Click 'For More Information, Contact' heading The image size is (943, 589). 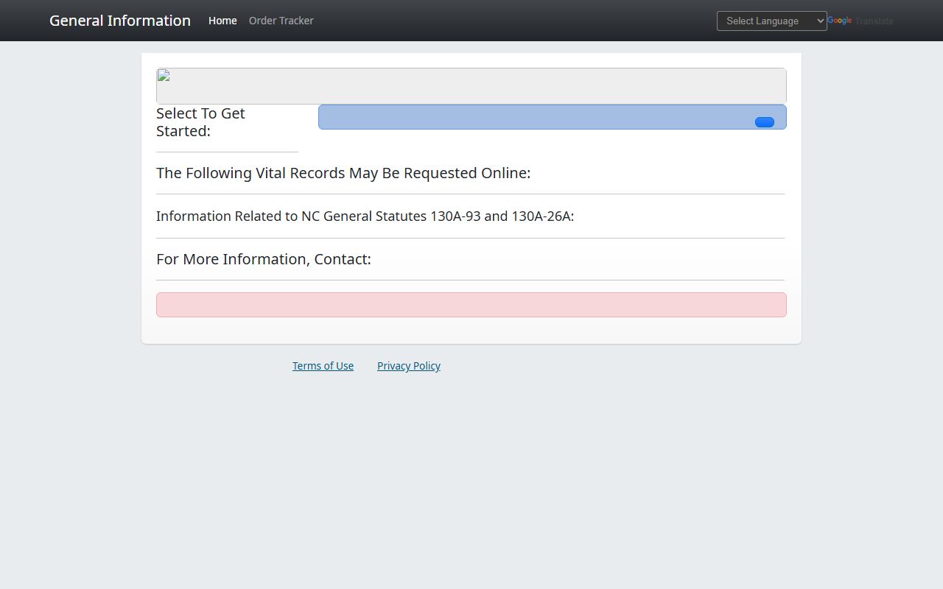pos(264,259)
